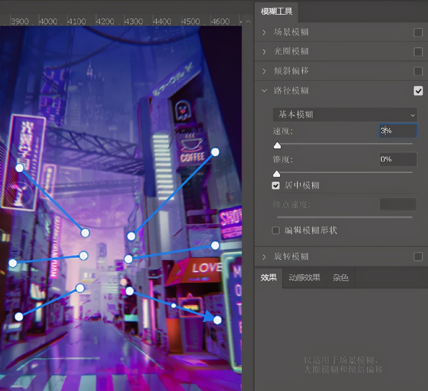Click the path endpoint on the vertical Chinese neon sign
Viewport: 428px width, 391px height.
coord(20,168)
